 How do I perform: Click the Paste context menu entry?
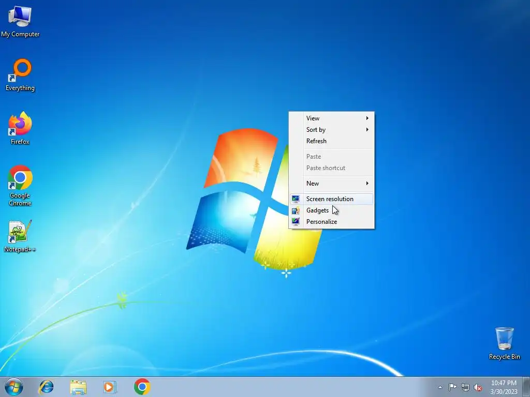(x=332, y=157)
